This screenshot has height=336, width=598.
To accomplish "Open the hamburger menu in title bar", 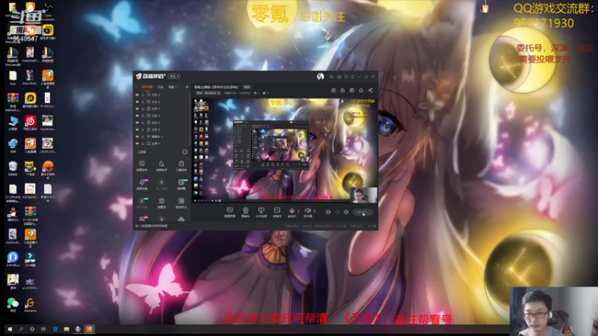I will pyautogui.click(x=353, y=77).
